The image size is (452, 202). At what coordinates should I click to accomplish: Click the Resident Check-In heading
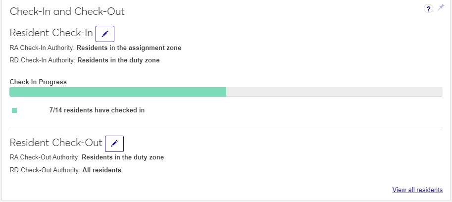pyautogui.click(x=51, y=33)
